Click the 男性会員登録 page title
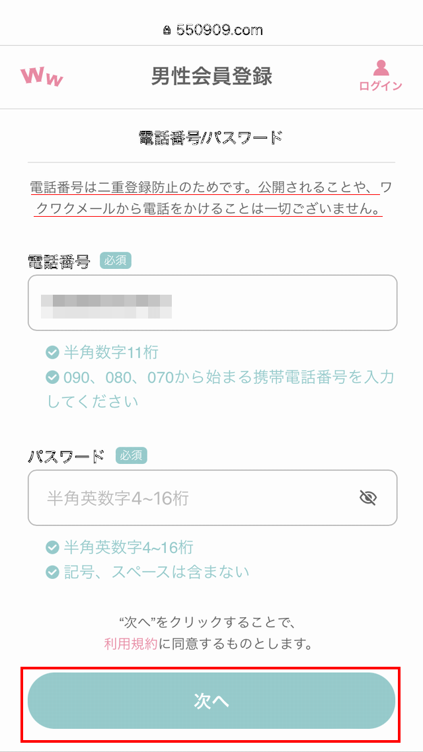 (211, 77)
